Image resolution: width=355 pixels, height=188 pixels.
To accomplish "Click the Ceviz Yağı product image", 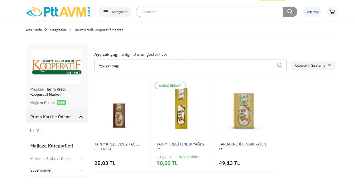I will (x=119, y=115).
